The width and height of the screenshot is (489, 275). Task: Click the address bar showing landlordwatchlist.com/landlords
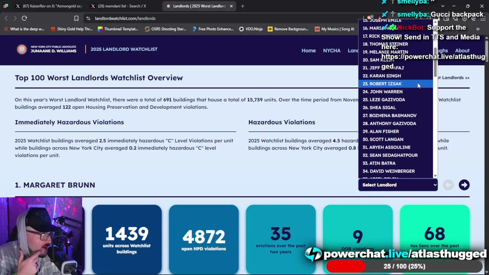pyautogui.click(x=125, y=18)
